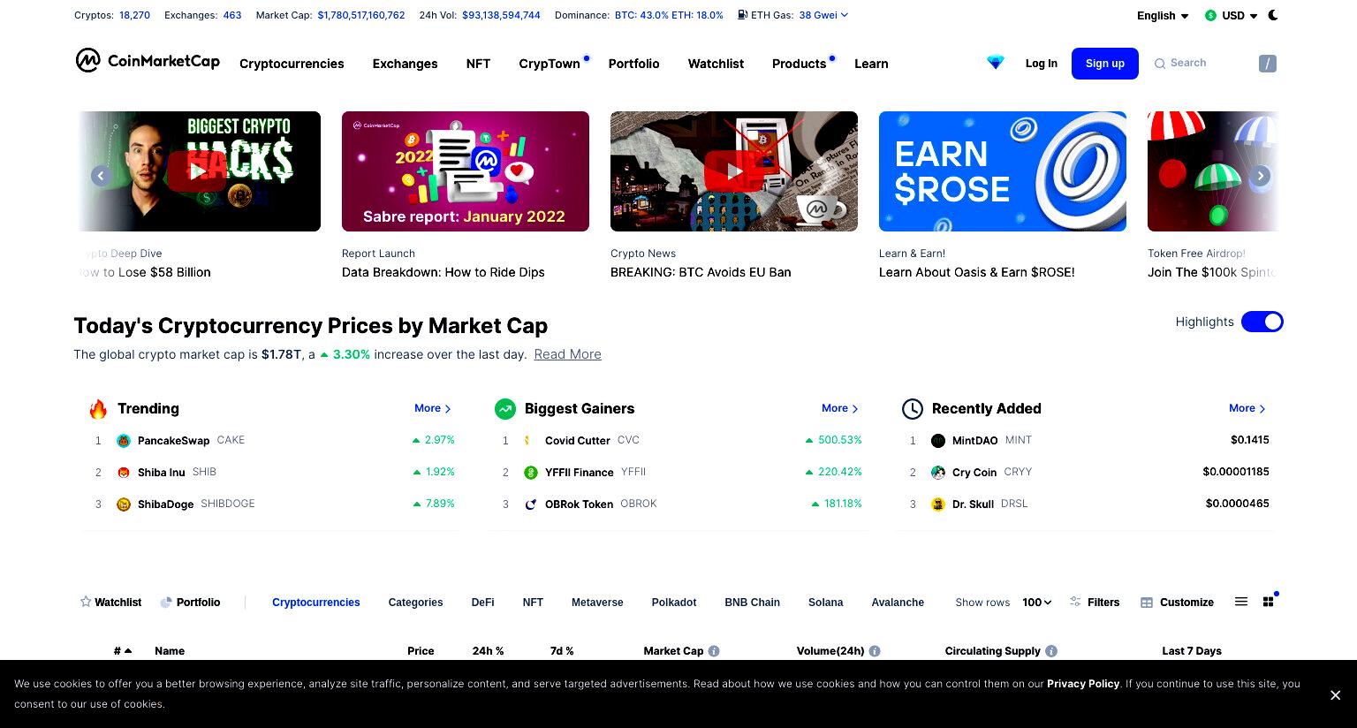Dismiss the cookie notice
1357x728 pixels.
1336,695
